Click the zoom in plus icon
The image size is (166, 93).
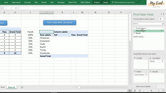(159, 91)
